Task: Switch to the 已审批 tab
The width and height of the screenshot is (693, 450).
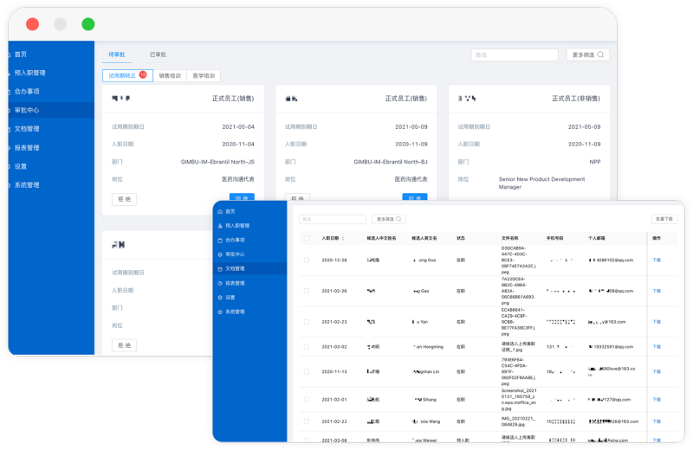Action: (158, 55)
